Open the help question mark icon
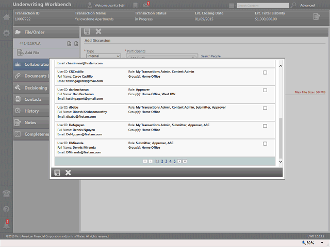 [x=6, y=209]
